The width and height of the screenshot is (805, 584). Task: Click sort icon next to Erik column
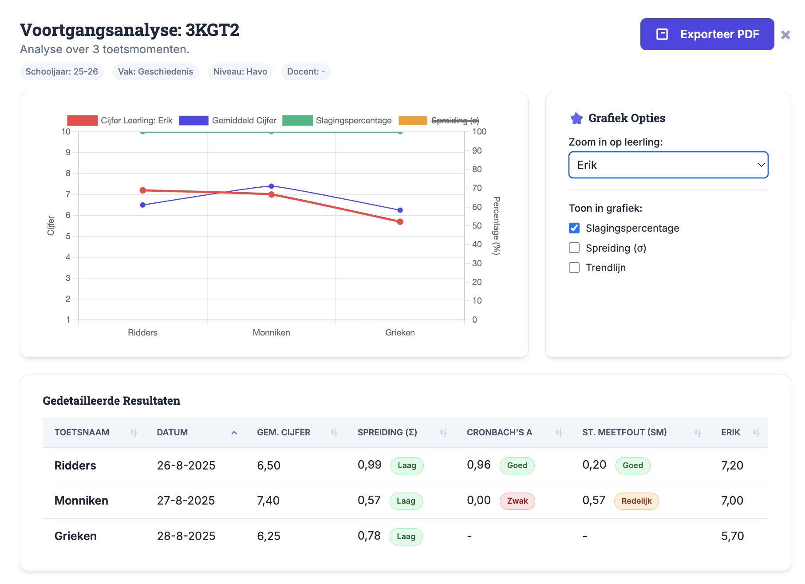pyautogui.click(x=756, y=433)
